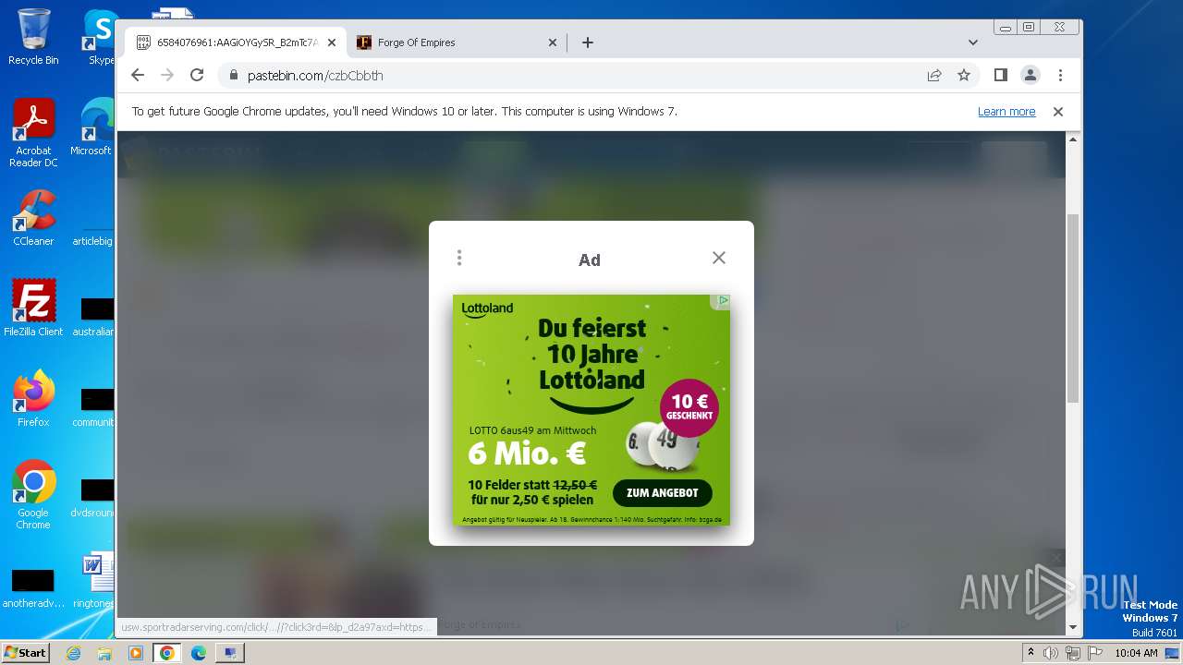The height and width of the screenshot is (665, 1183).
Task: Open Chrome side panel
Action: (1001, 75)
